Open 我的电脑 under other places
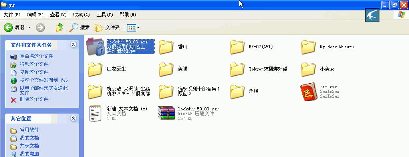Screen dimensions: 409x157 [29, 154]
